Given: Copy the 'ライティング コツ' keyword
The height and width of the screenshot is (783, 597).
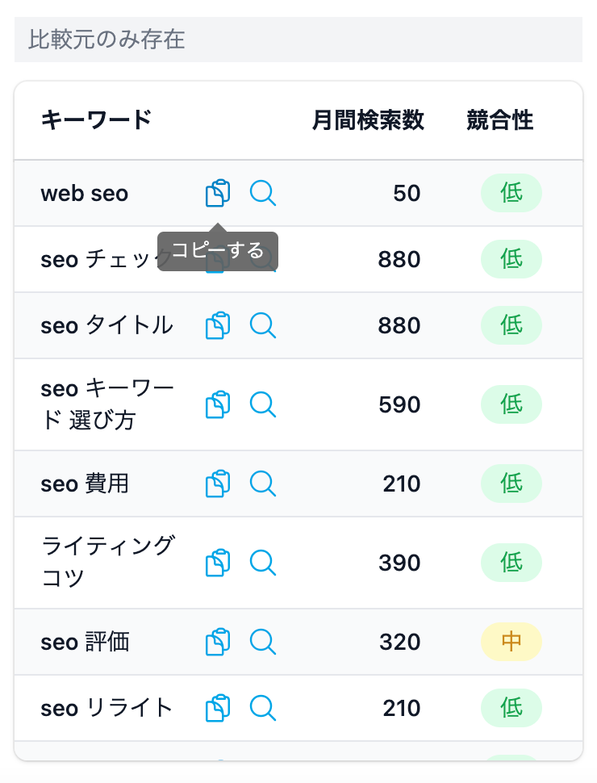Looking at the screenshot, I should (x=218, y=563).
